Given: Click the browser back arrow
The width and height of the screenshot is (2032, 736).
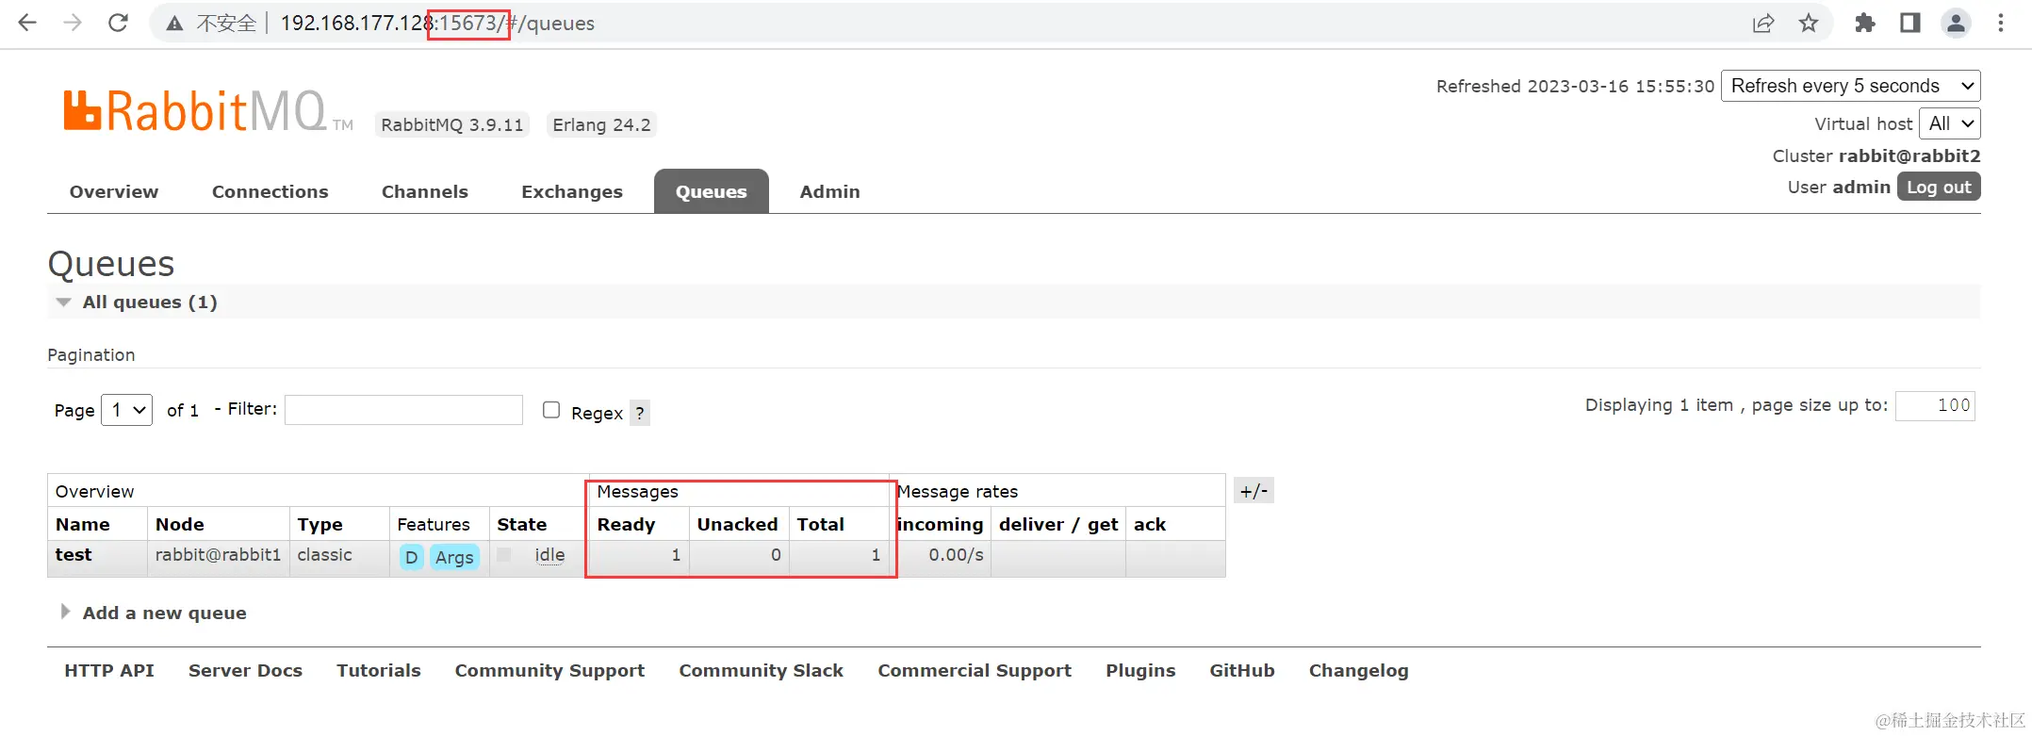Looking at the screenshot, I should (x=27, y=23).
